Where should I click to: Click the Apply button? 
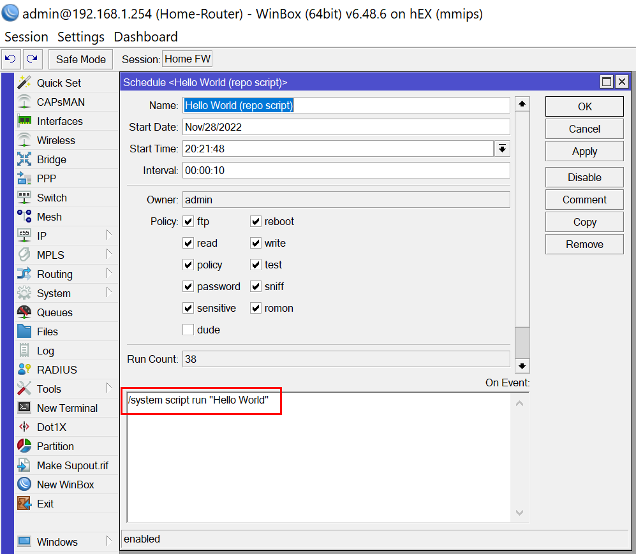click(x=584, y=151)
